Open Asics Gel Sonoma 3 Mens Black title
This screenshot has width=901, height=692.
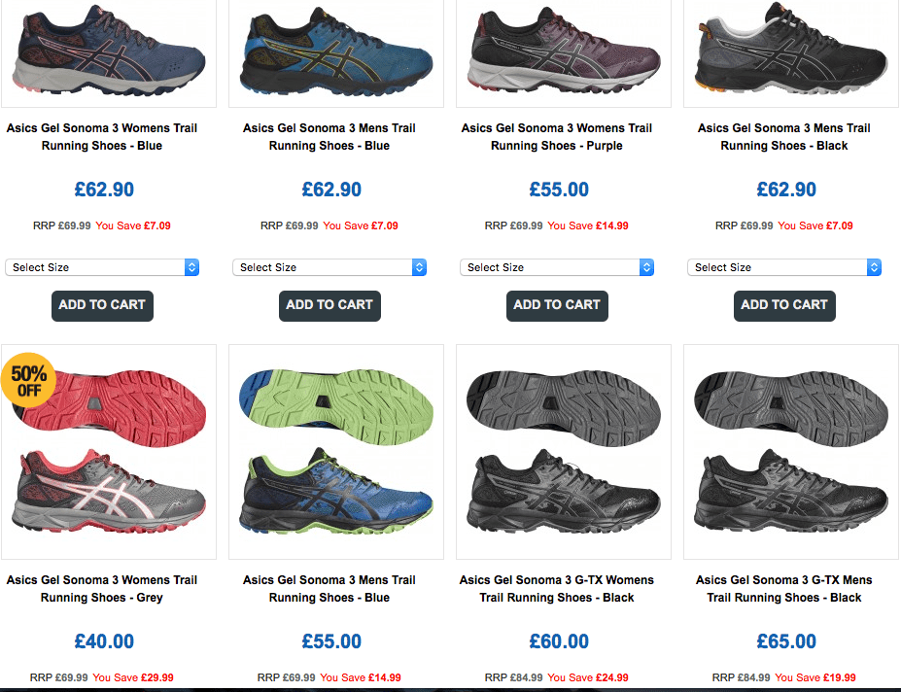click(784, 137)
